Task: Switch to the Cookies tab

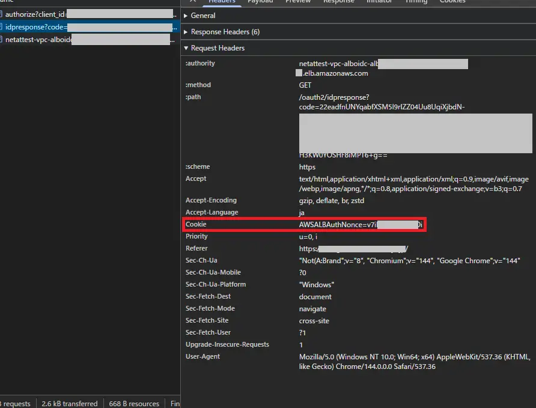Action: click(x=452, y=2)
